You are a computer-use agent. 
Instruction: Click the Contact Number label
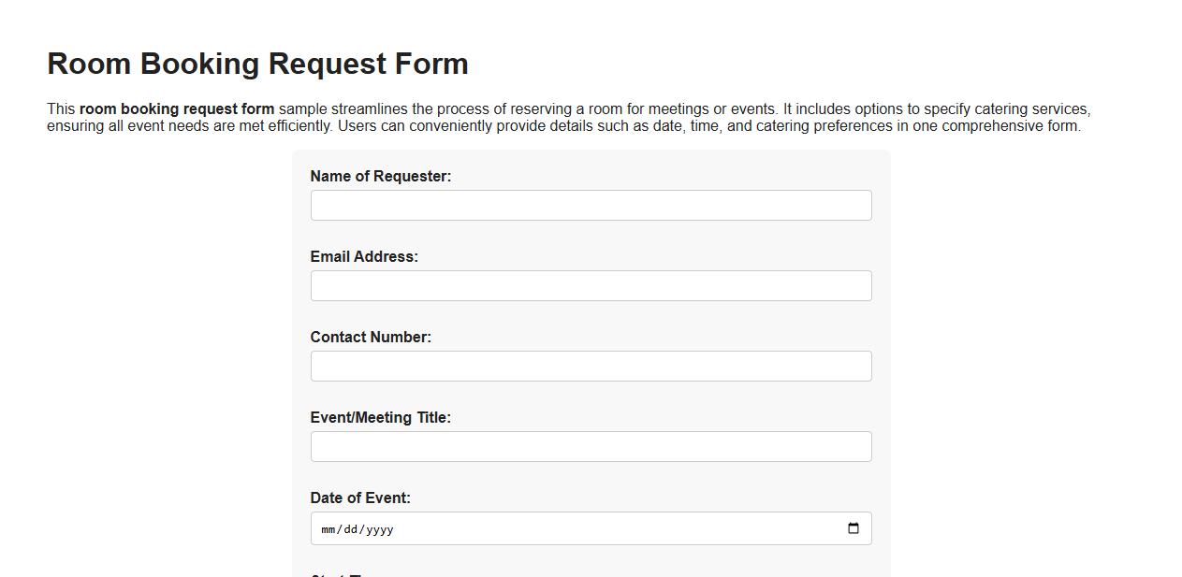[371, 337]
